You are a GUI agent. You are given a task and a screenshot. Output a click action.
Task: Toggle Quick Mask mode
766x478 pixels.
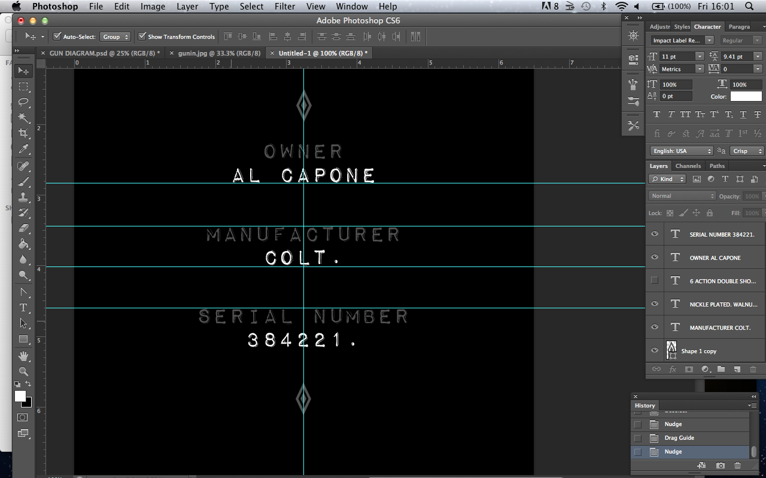23,418
